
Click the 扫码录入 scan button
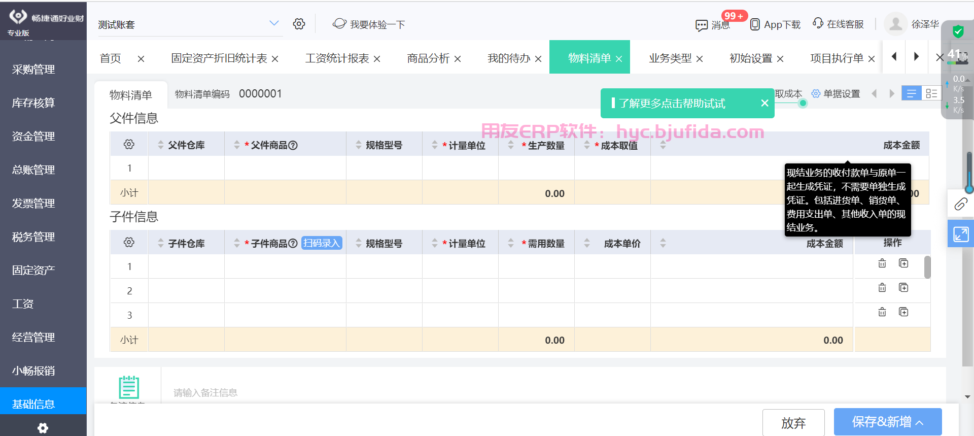tap(322, 243)
